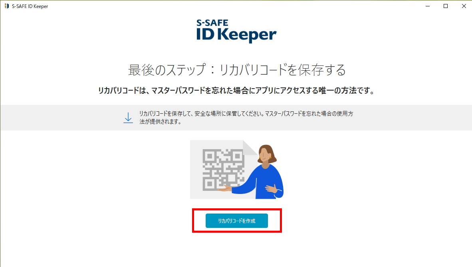Viewport: 472px width, 267px height.
Task: Click the S-SAFE ID Keeper title bar app icon
Action: point(7,6)
